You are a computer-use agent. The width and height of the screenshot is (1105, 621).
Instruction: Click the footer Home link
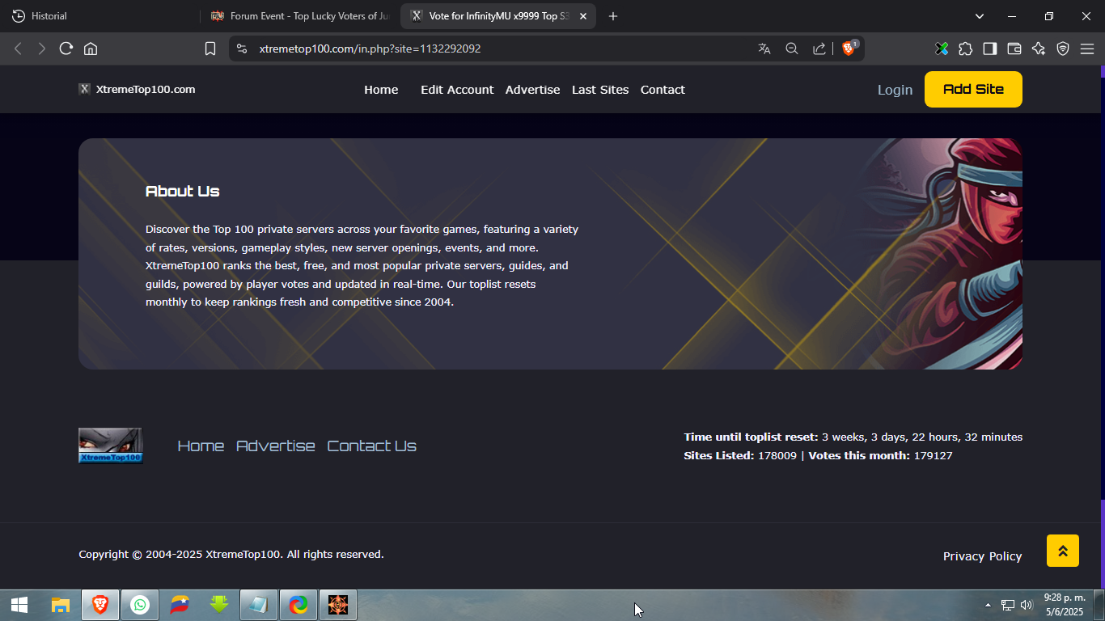[x=201, y=446]
